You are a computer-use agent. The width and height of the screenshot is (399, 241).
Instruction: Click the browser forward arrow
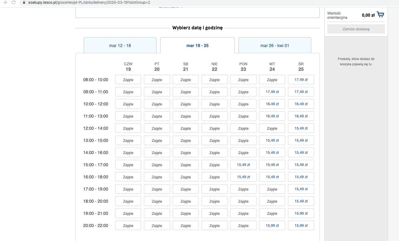[x=5, y=2]
